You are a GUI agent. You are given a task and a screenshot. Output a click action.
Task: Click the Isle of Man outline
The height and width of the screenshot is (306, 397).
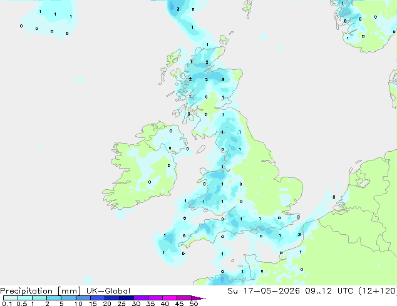point(201,149)
